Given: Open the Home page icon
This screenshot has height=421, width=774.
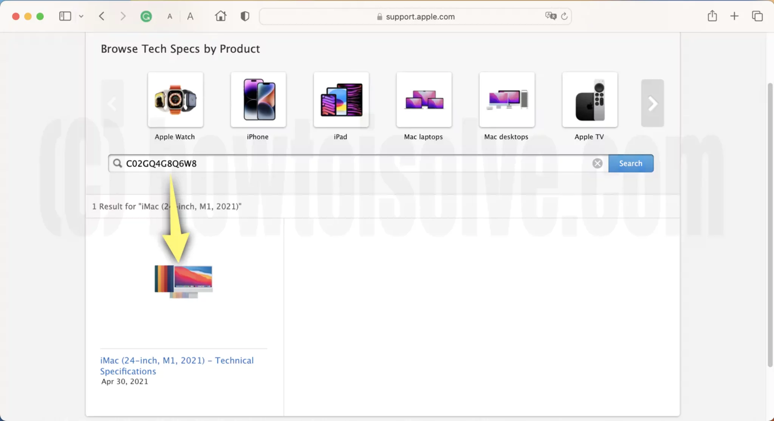Looking at the screenshot, I should coord(221,16).
